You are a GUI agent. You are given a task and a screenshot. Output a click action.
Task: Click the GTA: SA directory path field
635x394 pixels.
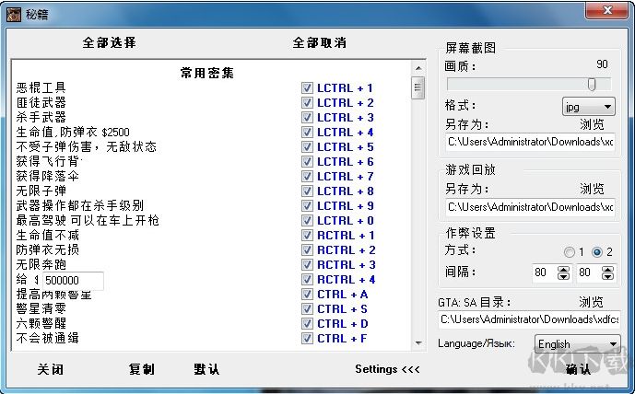click(529, 319)
